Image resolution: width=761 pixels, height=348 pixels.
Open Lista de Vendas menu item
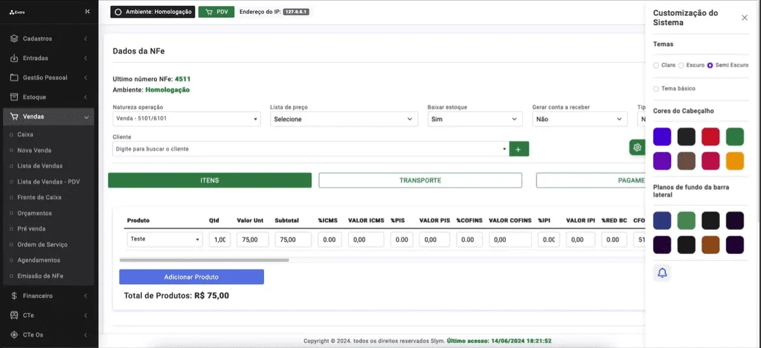40,165
